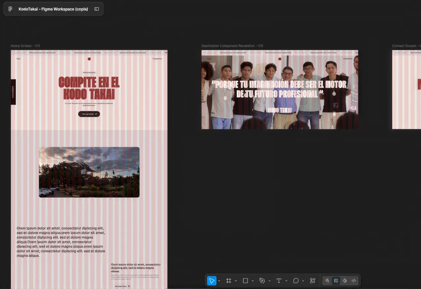Select the Pen tool
The width and height of the screenshot is (421, 289).
coord(262,281)
